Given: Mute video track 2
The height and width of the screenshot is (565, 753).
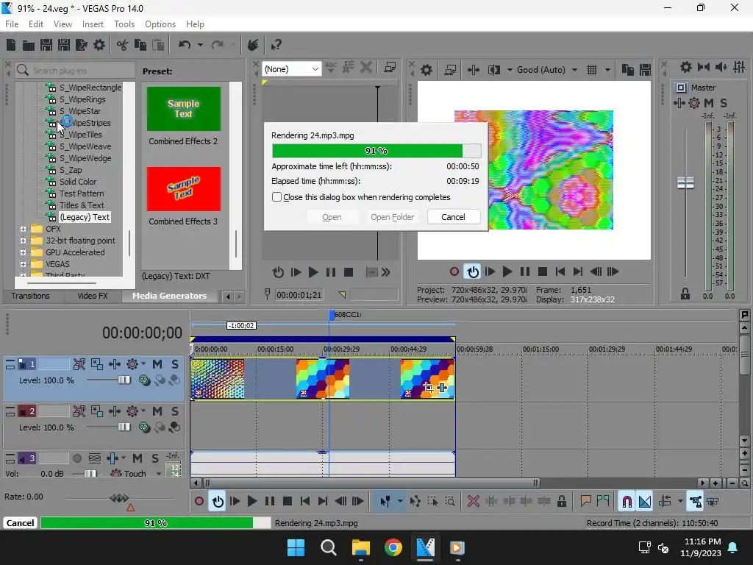Looking at the screenshot, I should click(x=157, y=411).
